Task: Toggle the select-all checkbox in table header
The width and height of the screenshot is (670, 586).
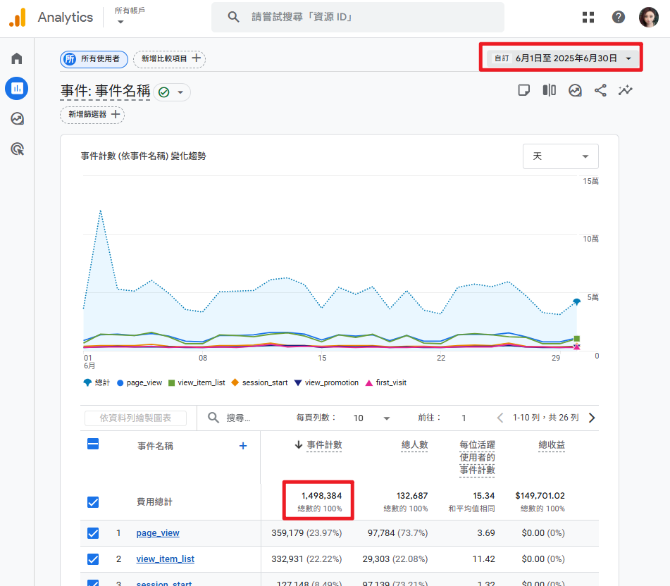Action: coord(93,444)
